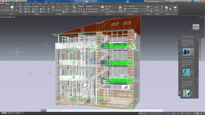The image size is (205, 115).
Task: Click the ViewCube FRONT face
Action: [195, 27]
